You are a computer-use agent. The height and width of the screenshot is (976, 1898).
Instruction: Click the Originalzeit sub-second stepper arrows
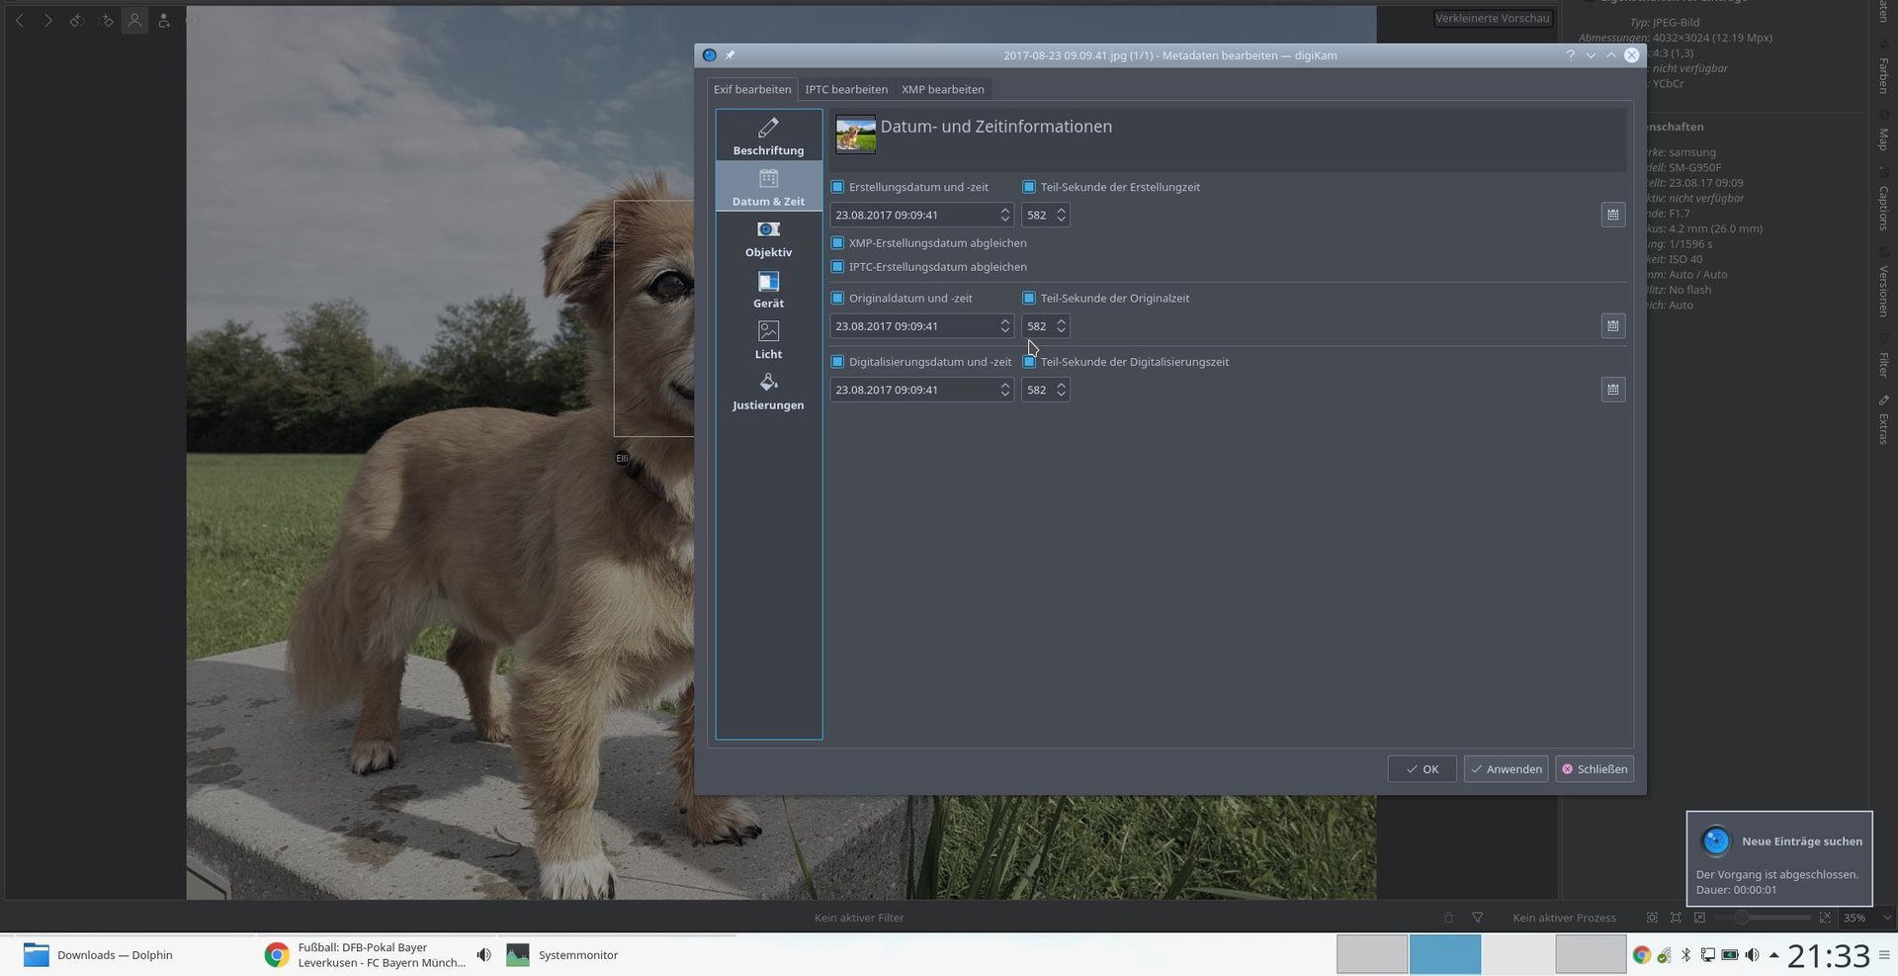click(1061, 325)
